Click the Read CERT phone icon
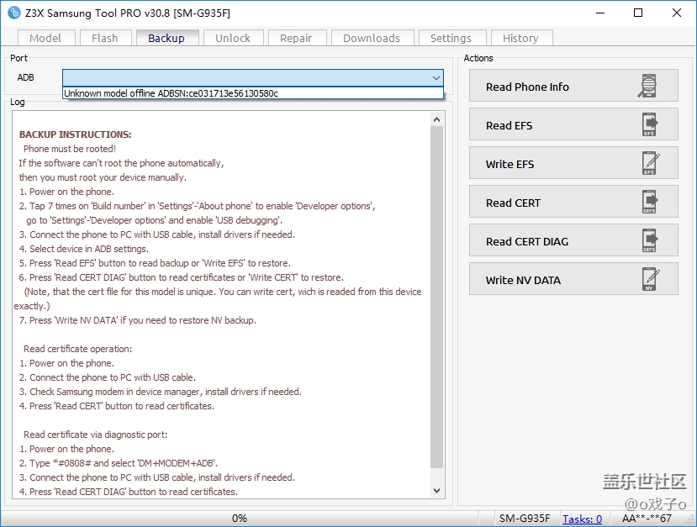Viewport: 697px width, 527px height. tap(649, 203)
